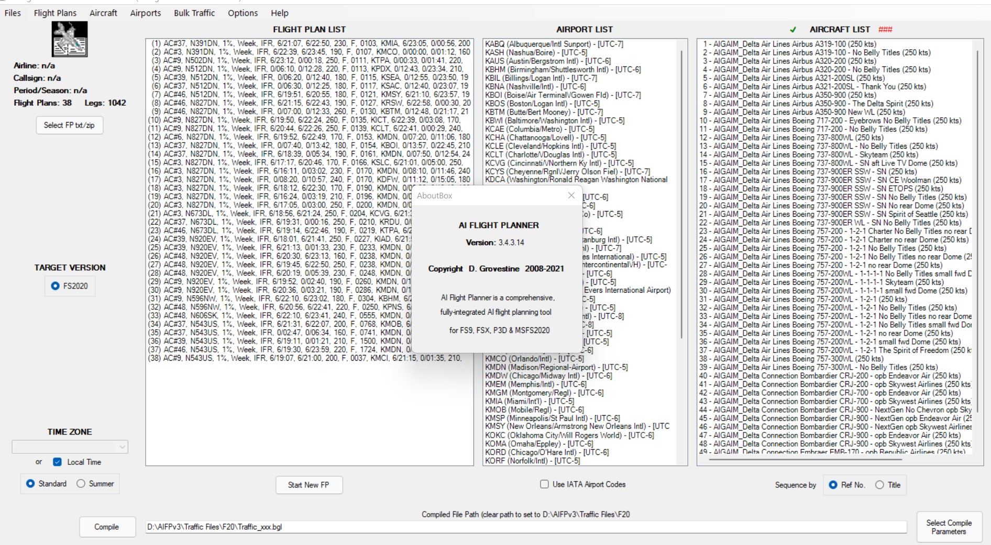This screenshot has width=991, height=545.
Task: Choose the Summer time option
Action: (x=95, y=483)
